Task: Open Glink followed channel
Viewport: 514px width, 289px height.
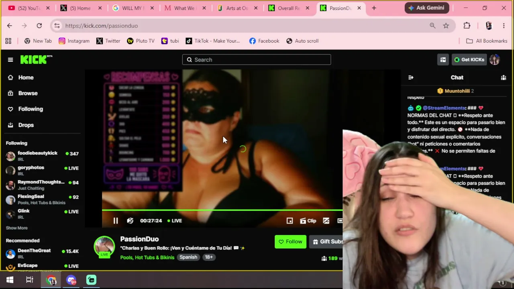Action: coord(42,214)
